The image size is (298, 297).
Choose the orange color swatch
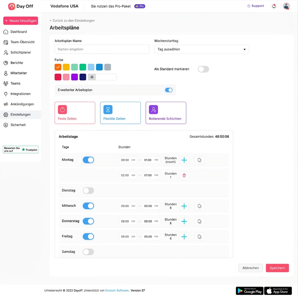point(58,67)
